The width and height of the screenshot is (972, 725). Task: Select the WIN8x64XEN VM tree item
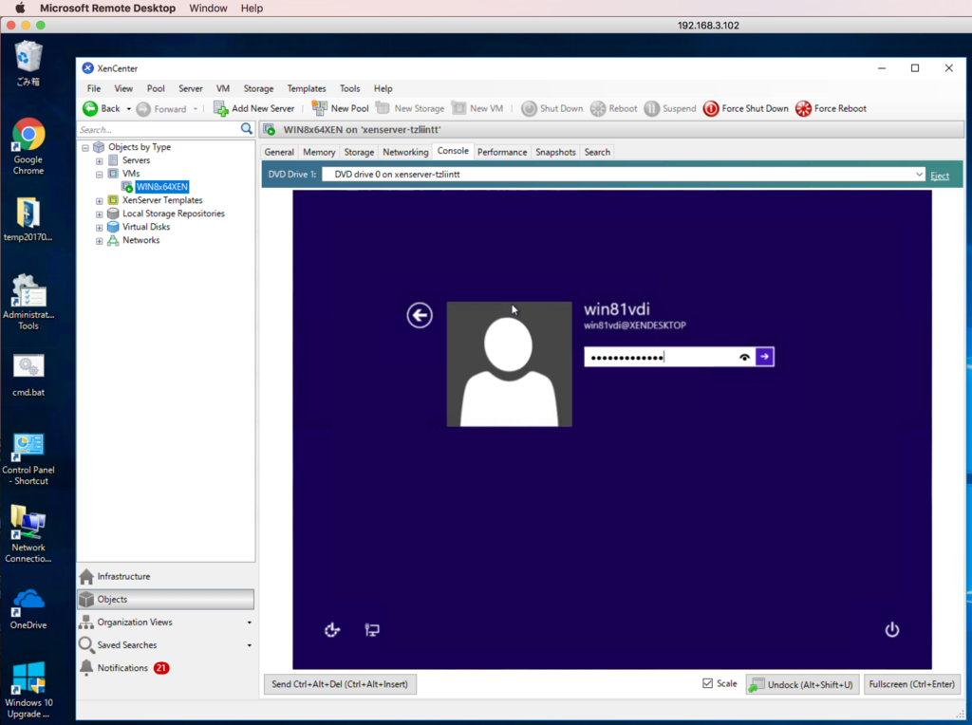(161, 187)
